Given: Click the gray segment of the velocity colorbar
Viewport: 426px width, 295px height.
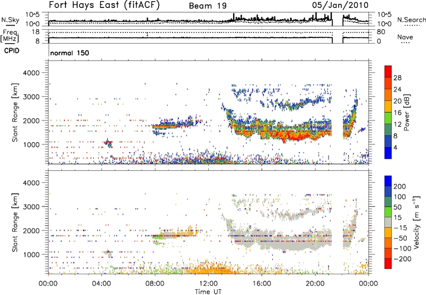Looking at the screenshot, I should (x=388, y=222).
